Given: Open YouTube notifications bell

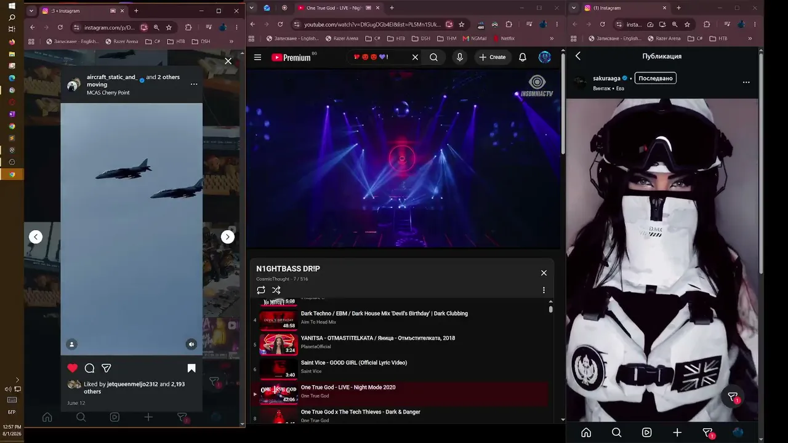Looking at the screenshot, I should pos(523,57).
